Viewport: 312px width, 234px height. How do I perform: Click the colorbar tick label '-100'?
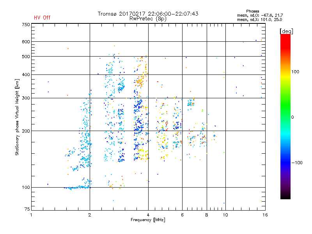click(297, 163)
